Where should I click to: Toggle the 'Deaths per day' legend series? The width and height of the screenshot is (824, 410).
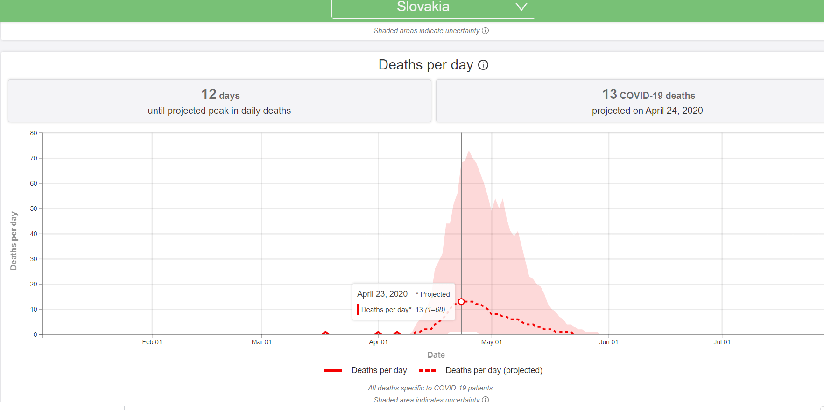[379, 370]
